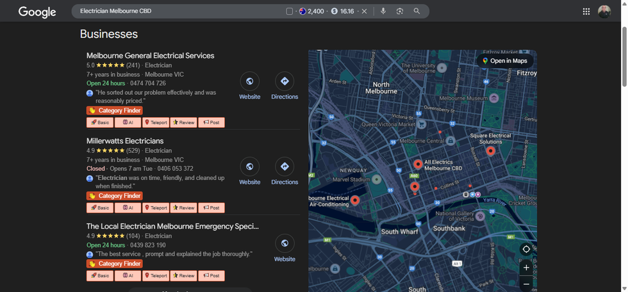Image resolution: width=628 pixels, height=292 pixels.
Task: Click Post button under The Local Electrician
Action: [211, 275]
